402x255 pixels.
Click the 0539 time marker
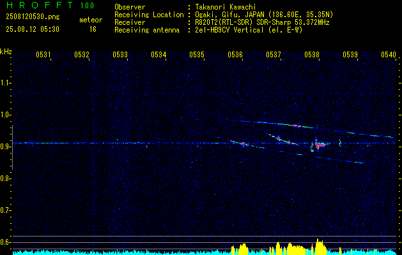(350, 54)
